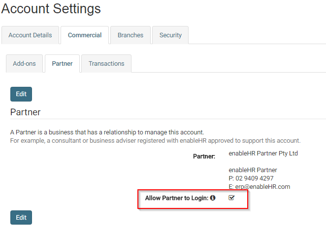This screenshot has width=326, height=230.
Task: Click the info icon beside Allow Partner to Login
Action: click(x=213, y=198)
